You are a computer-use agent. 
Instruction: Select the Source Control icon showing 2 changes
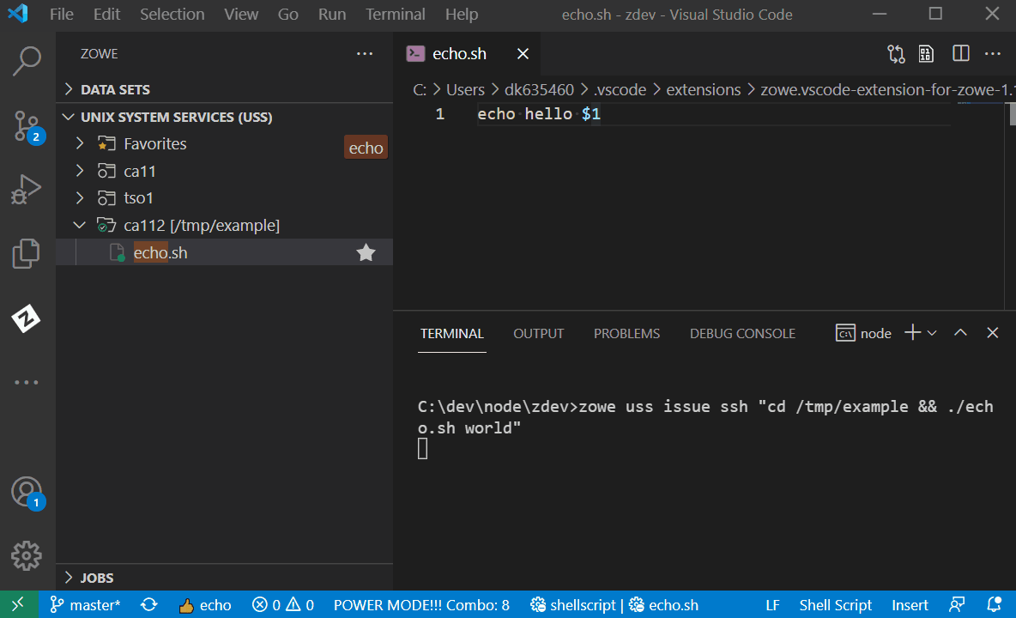coord(26,126)
